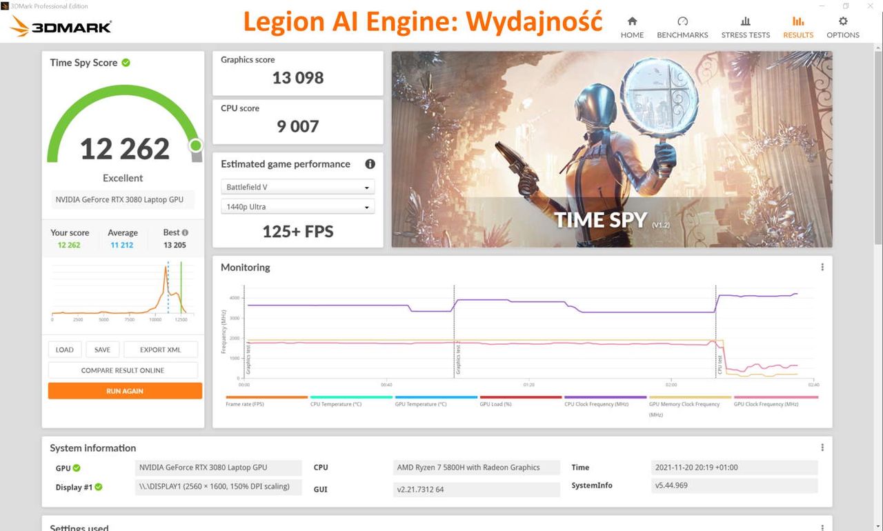Viewport: 883px width, 531px height.
Task: Click the green gauge end knob
Action: click(196, 146)
